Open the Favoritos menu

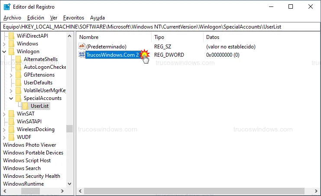(x=73, y=18)
